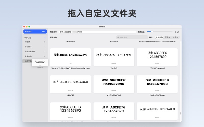Viewport: 204px width, 127px height.
Task: Select 所有字体 in the sidebar
Action: 35,32
